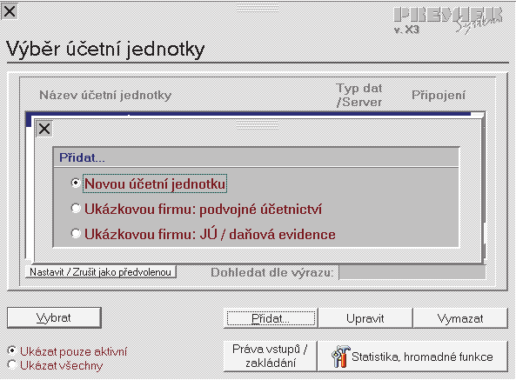Focus the 'Dohledat dle výrazu' search field

click(x=412, y=272)
